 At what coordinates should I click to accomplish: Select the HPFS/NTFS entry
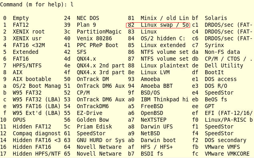[22, 65]
